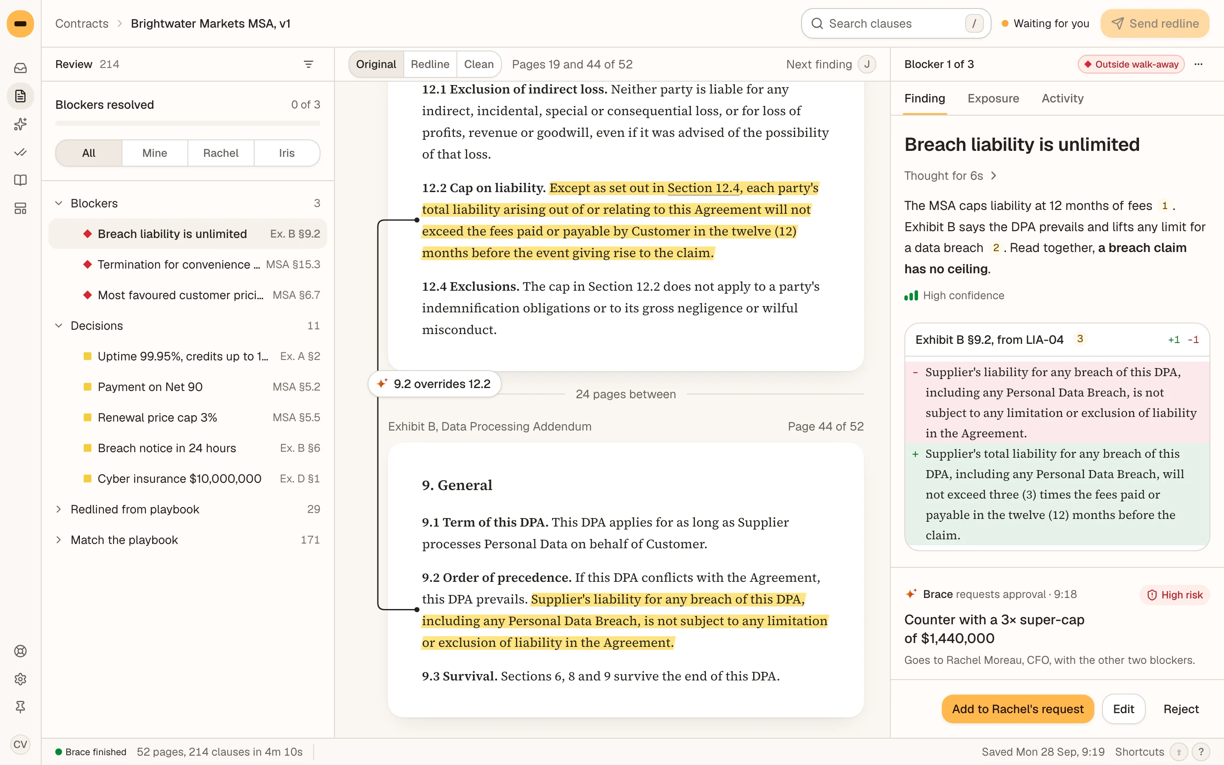Open the inbox icon in left sidebar
Image resolution: width=1224 pixels, height=765 pixels.
click(20, 68)
